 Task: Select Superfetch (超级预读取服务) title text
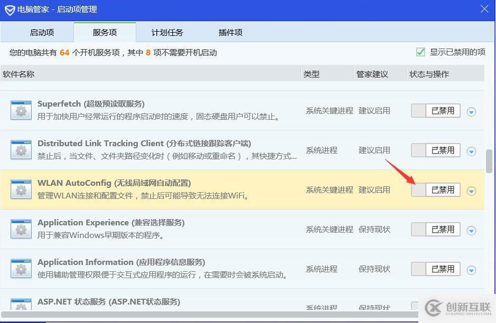(91, 103)
